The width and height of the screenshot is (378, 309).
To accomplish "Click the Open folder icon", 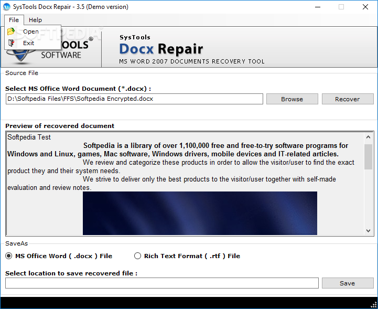I will pyautogui.click(x=11, y=31).
